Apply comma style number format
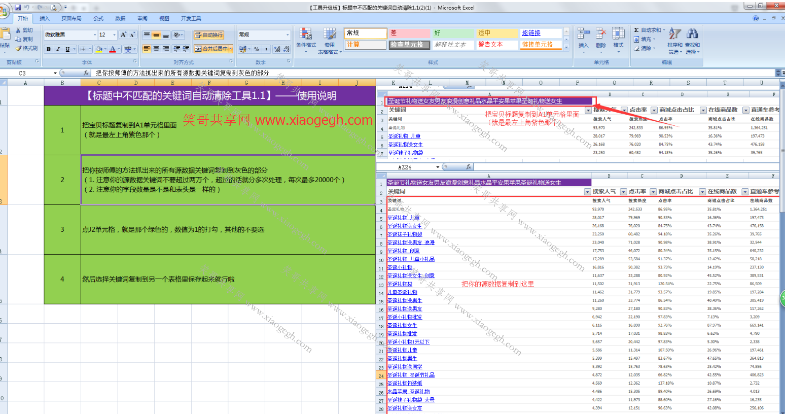The image size is (785, 414). (x=266, y=49)
